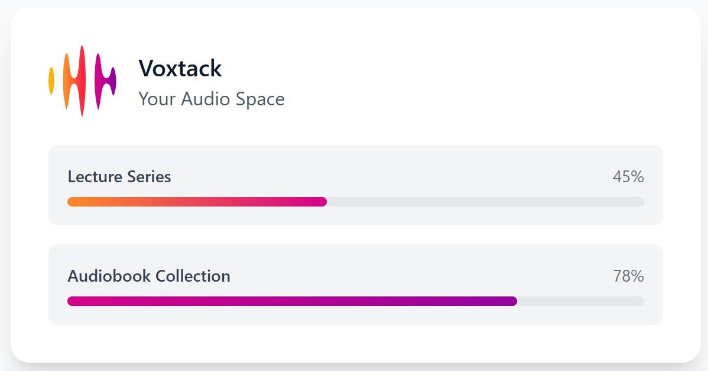Click the 78% progress value
This screenshot has width=708, height=371.
pos(628,276)
